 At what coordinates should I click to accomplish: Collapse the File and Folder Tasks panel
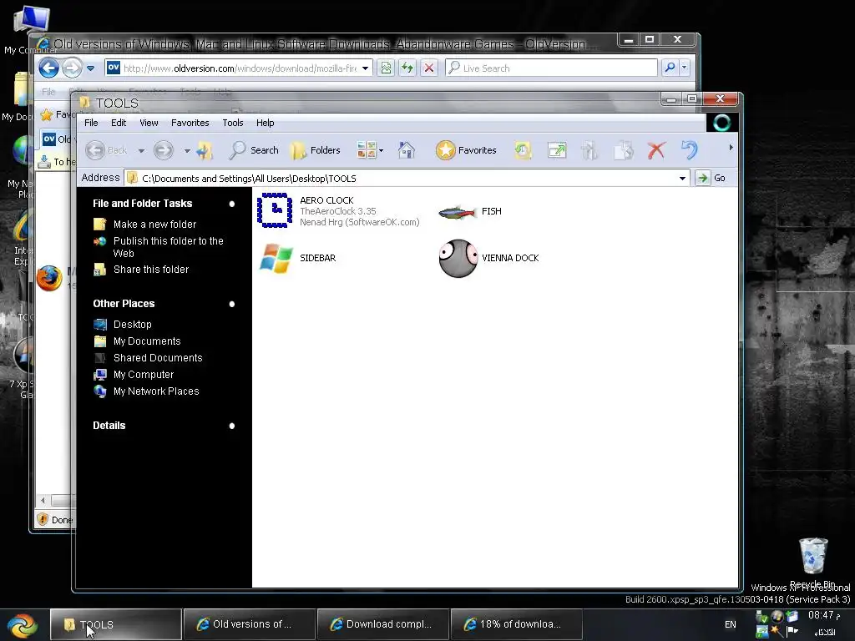coord(232,204)
